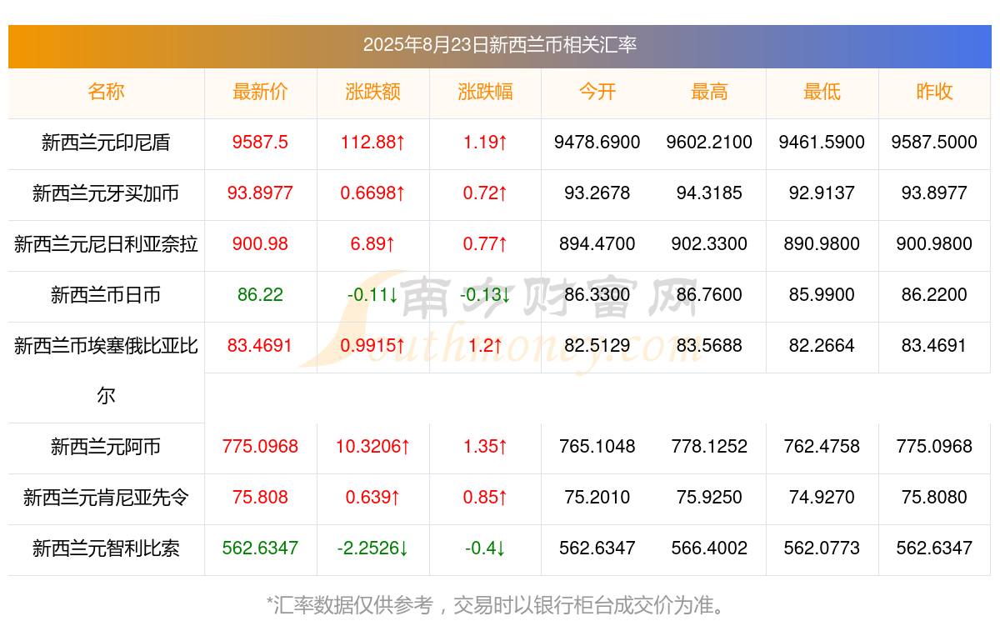Viewport: 1000px width, 631px height.
Task: Select the row name 新西兰元尼日利亚奈拉
Action: (106, 244)
